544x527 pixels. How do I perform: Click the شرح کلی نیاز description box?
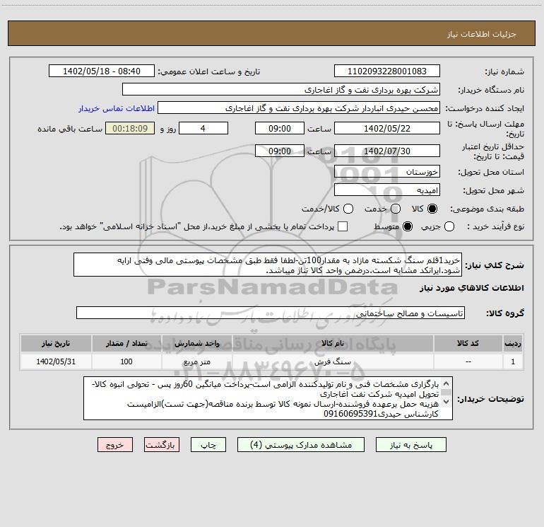click(x=268, y=265)
